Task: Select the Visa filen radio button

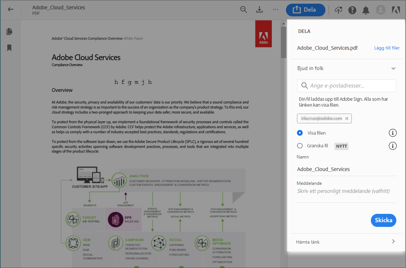Action: pos(300,133)
